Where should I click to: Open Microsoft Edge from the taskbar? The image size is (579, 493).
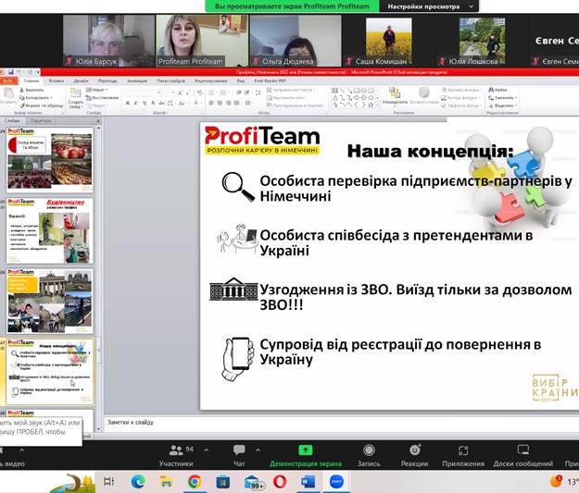pos(138,482)
